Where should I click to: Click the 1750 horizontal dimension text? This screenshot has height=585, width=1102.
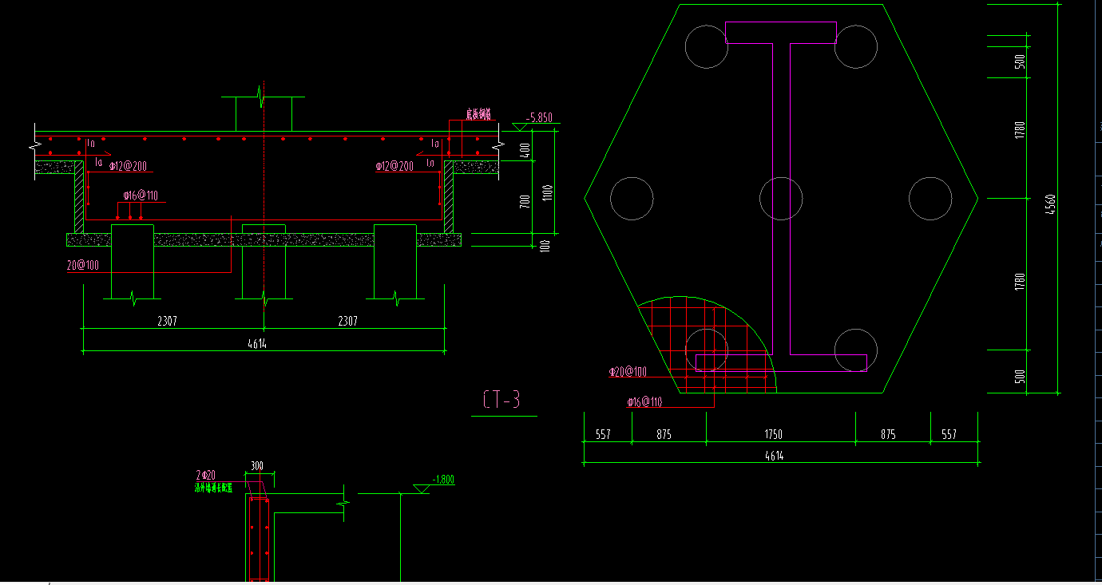pyautogui.click(x=773, y=435)
